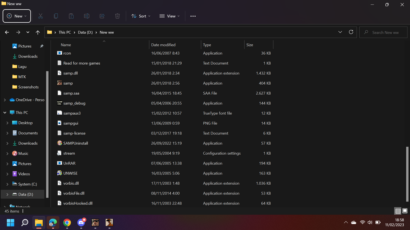Select the sampgui PNG file icon
Screen dimensions: 410x230
(x=60, y=123)
